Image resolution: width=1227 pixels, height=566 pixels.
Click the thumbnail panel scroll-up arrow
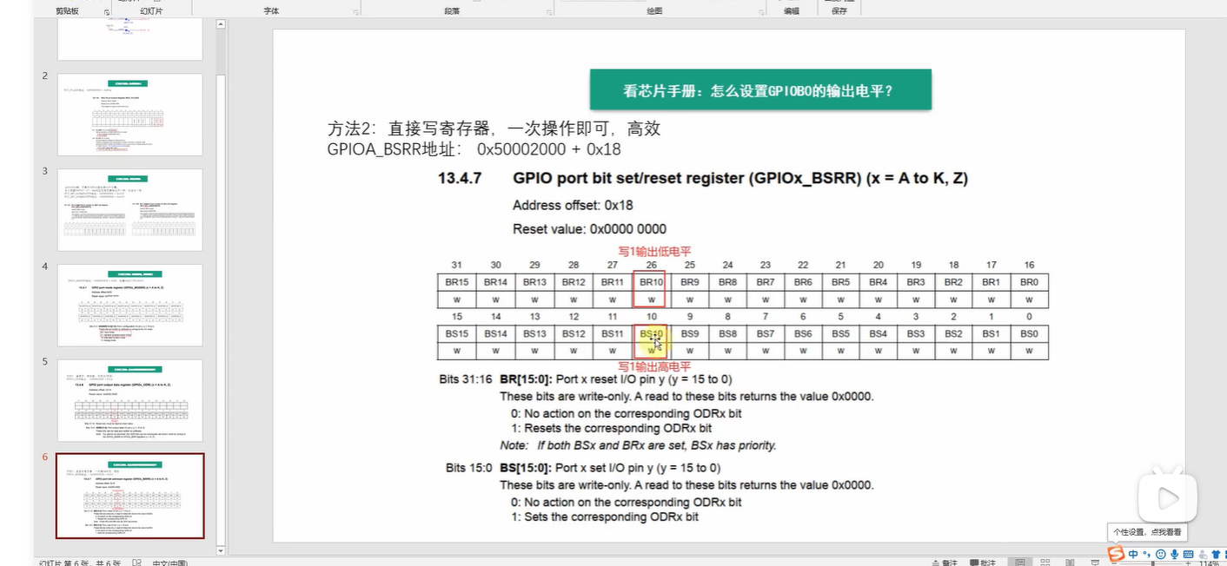221,23
